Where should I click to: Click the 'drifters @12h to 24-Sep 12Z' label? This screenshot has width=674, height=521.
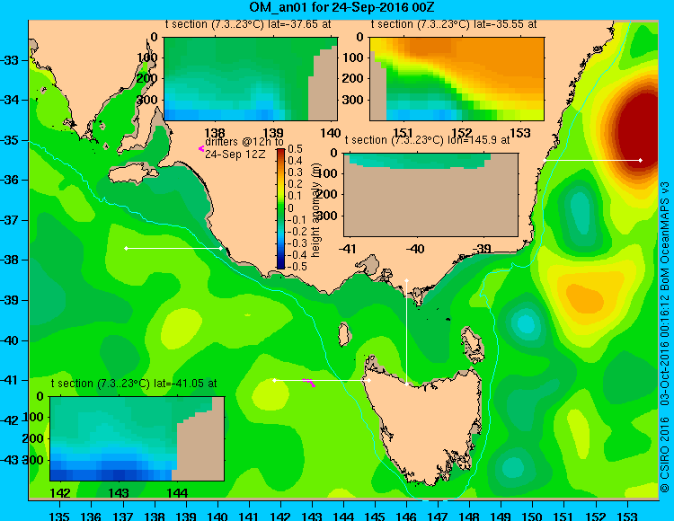tap(244, 148)
